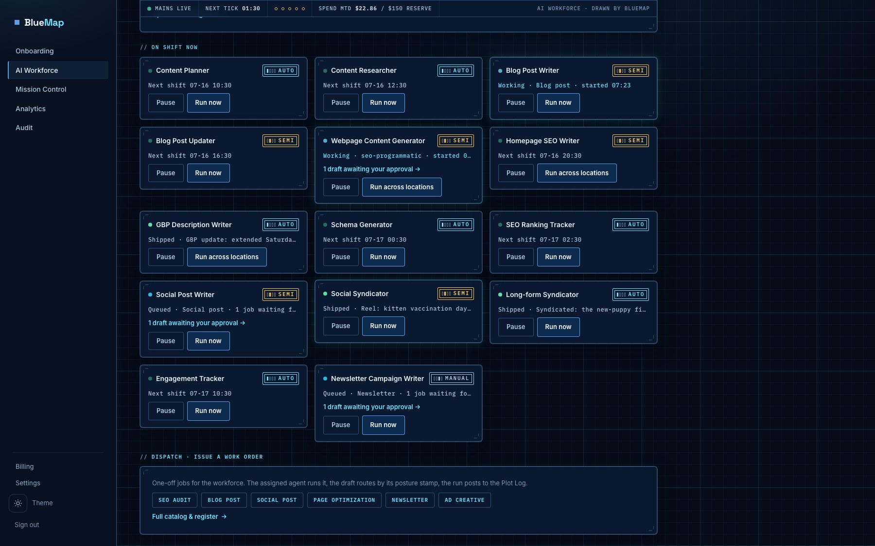Click the AUTO badge on Schema Generator
The width and height of the screenshot is (875, 546).
pos(456,225)
